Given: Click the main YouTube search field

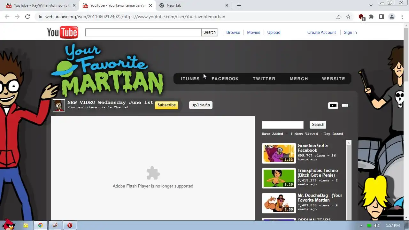Looking at the screenshot, I should click(x=143, y=32).
